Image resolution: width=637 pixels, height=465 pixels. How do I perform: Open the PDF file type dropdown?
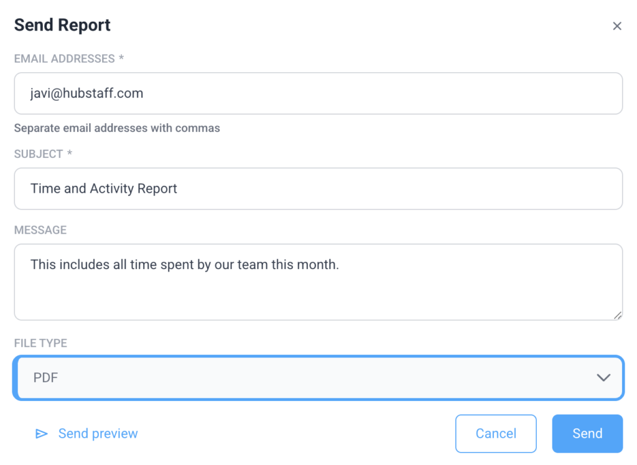tap(318, 377)
